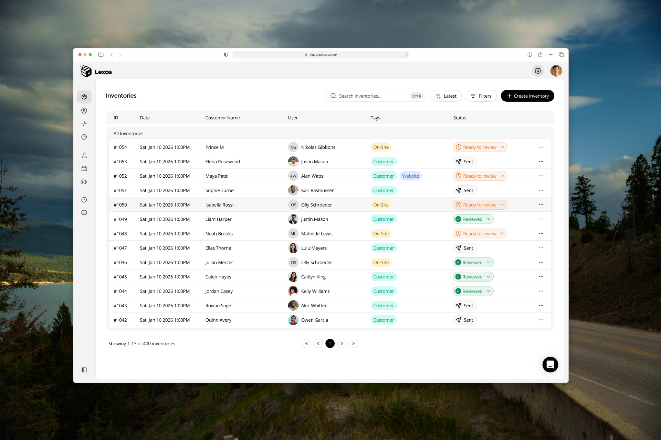Viewport: 661px width, 440px height.
Task: Click Create Inventory button
Action: [527, 96]
